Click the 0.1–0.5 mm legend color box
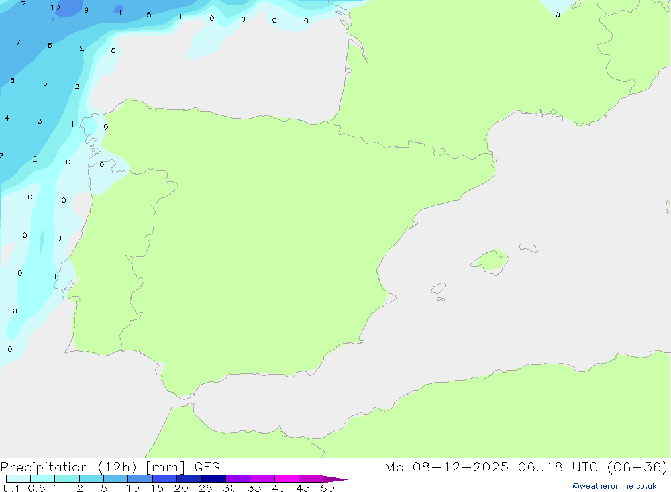This screenshot has width=671, height=492. [18, 479]
